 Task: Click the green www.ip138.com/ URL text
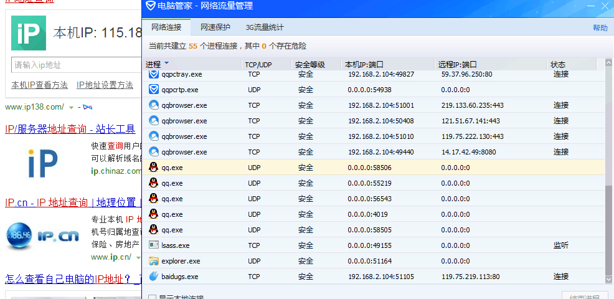34,107
